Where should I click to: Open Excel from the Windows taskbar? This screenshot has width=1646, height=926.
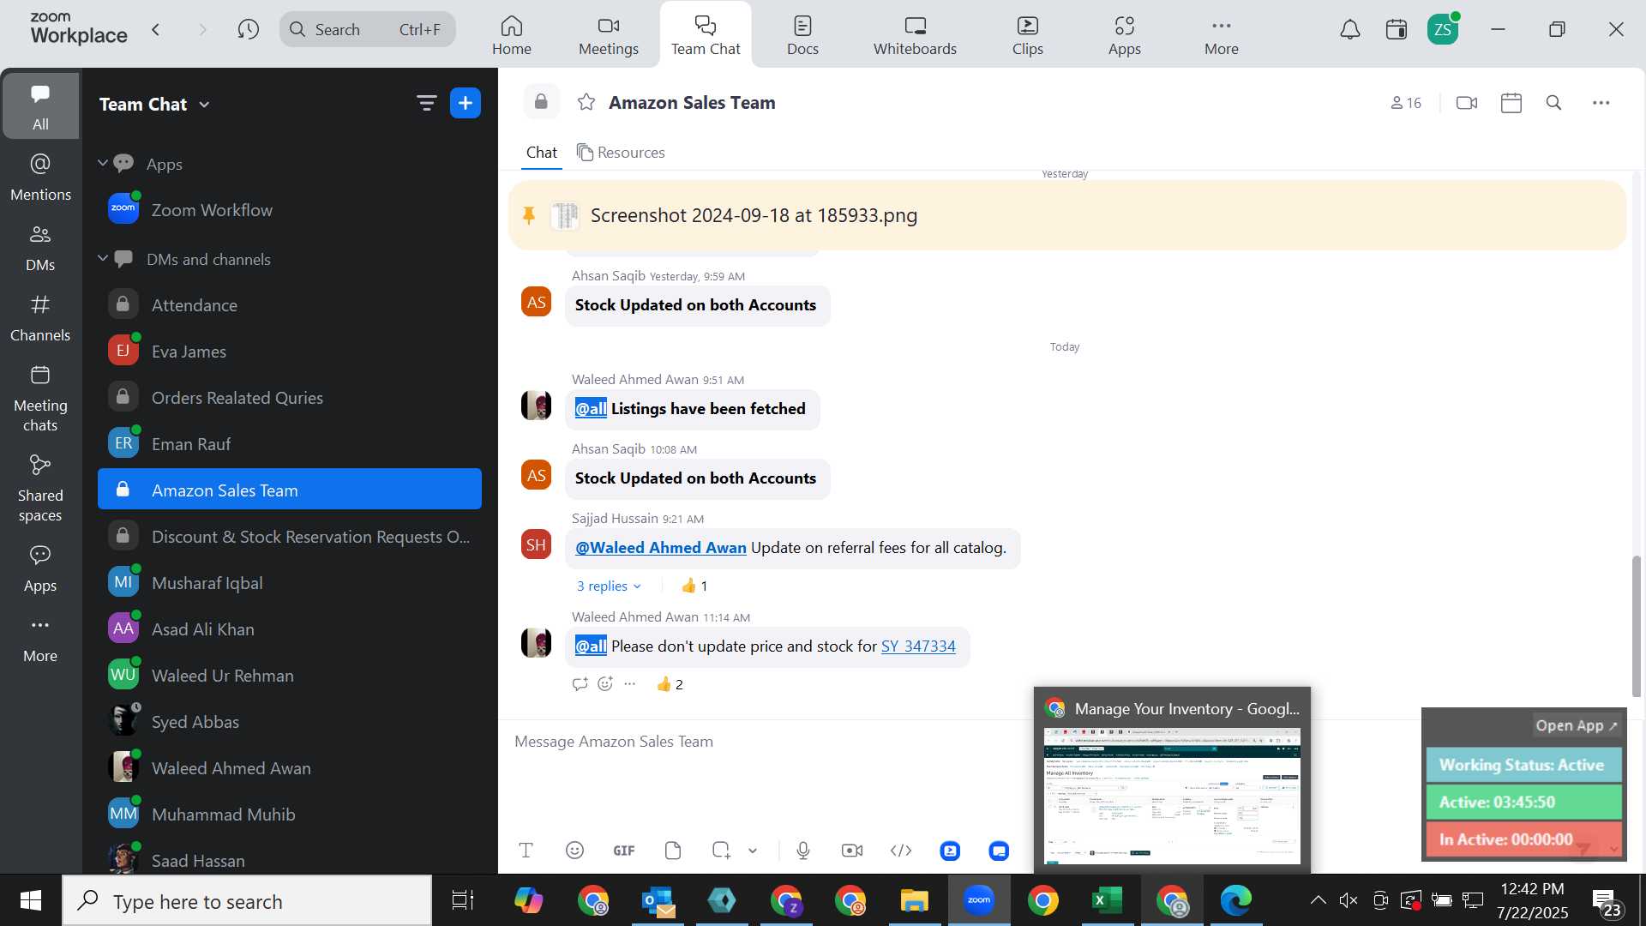pyautogui.click(x=1107, y=900)
